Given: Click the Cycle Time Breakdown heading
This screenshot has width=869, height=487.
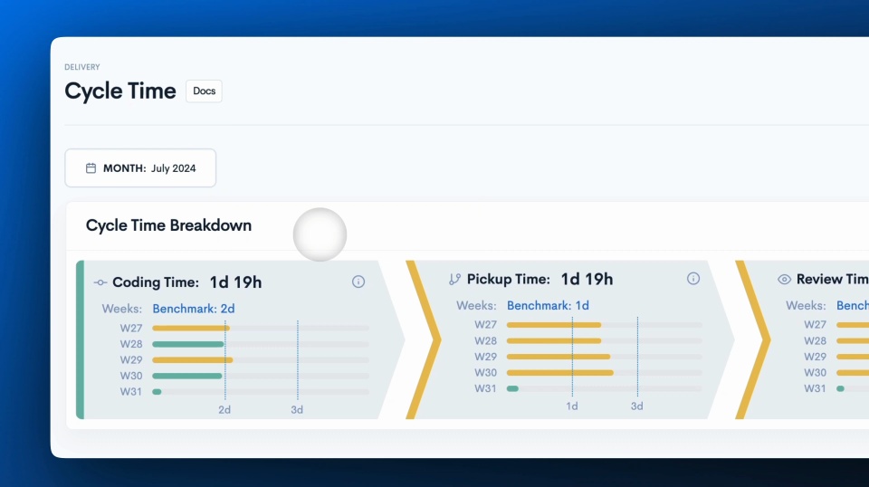Looking at the screenshot, I should (x=168, y=225).
